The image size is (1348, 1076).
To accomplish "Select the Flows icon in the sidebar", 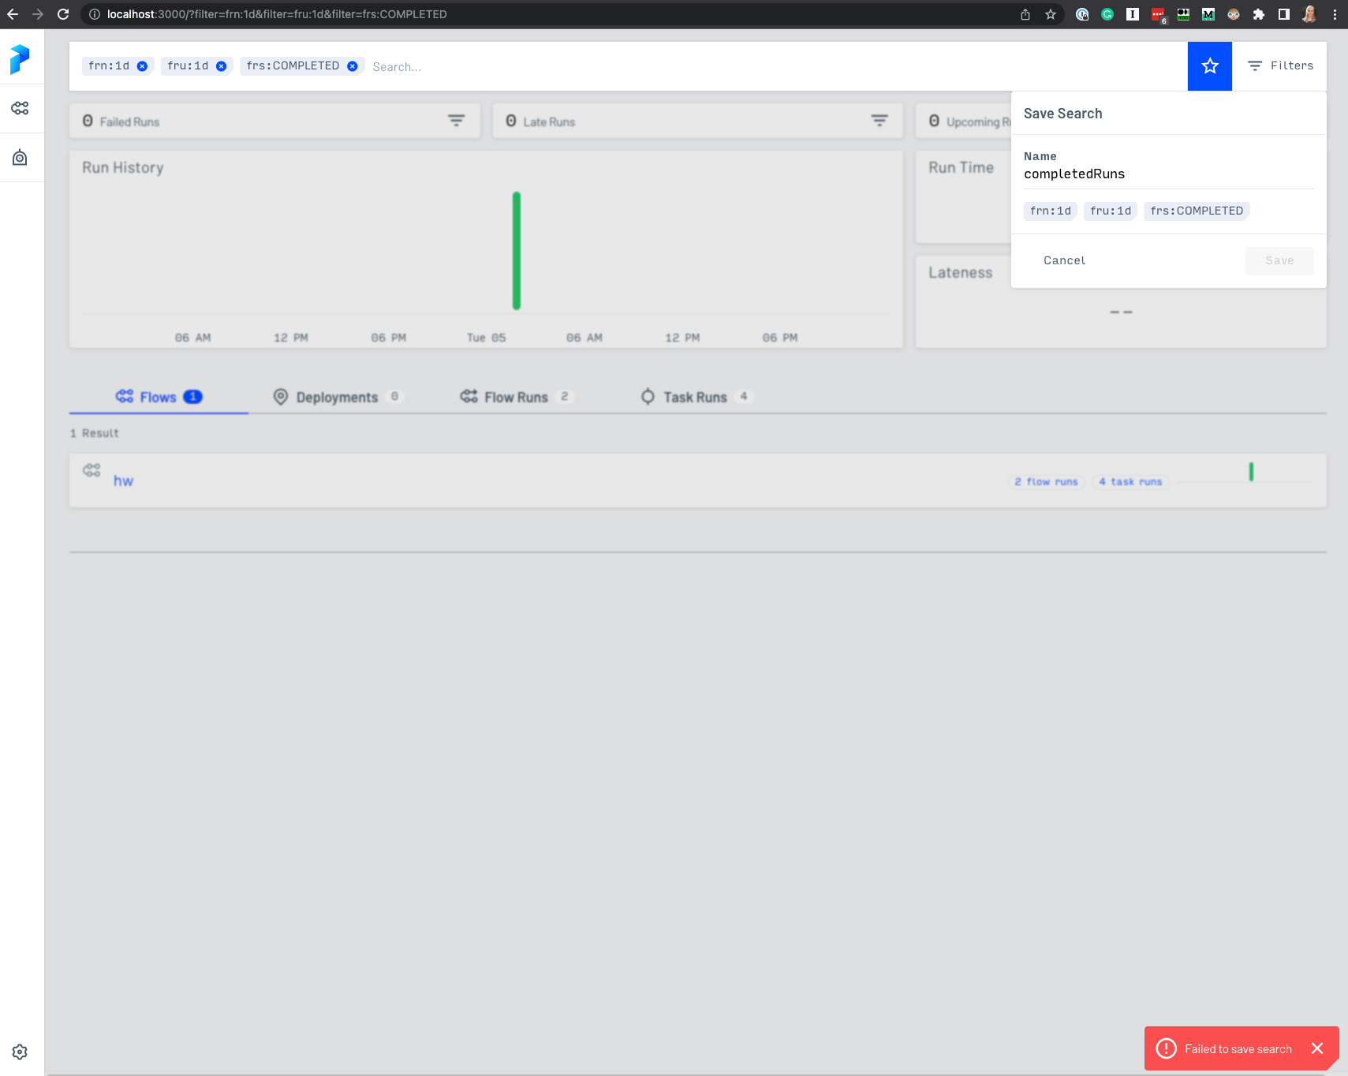I will (x=21, y=107).
